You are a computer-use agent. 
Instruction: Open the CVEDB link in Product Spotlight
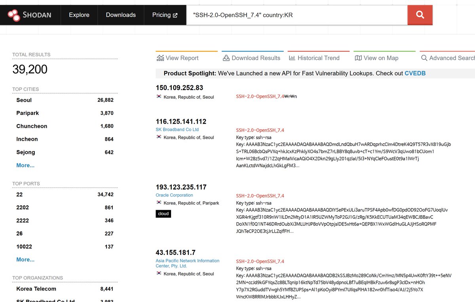(x=415, y=73)
